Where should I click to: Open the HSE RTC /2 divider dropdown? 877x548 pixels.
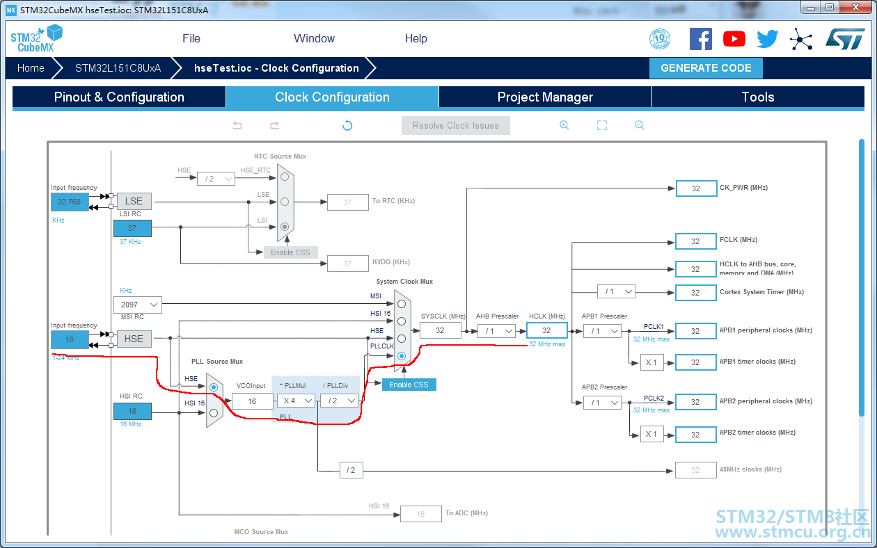[x=216, y=179]
